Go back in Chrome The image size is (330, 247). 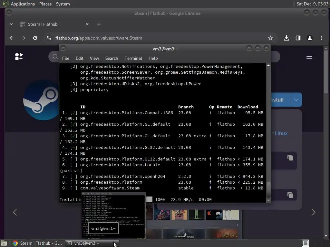point(12,38)
